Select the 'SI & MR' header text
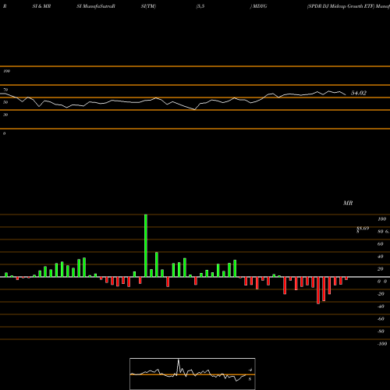The image size is (390, 390). (x=41, y=6)
